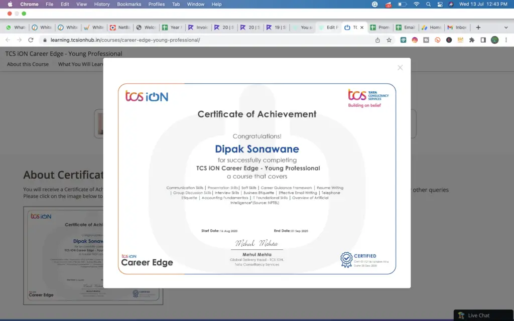
Task: Switch to the Year spreadsheet tab
Action: coord(173,28)
